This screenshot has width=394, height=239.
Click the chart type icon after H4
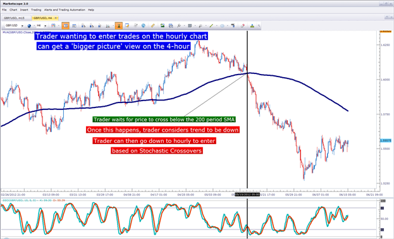53,26
